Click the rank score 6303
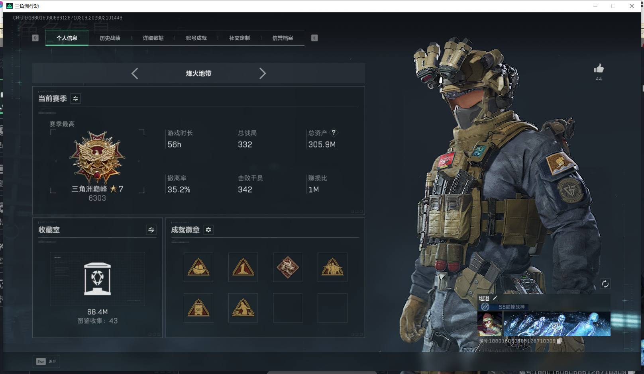The image size is (644, 374). 97,198
